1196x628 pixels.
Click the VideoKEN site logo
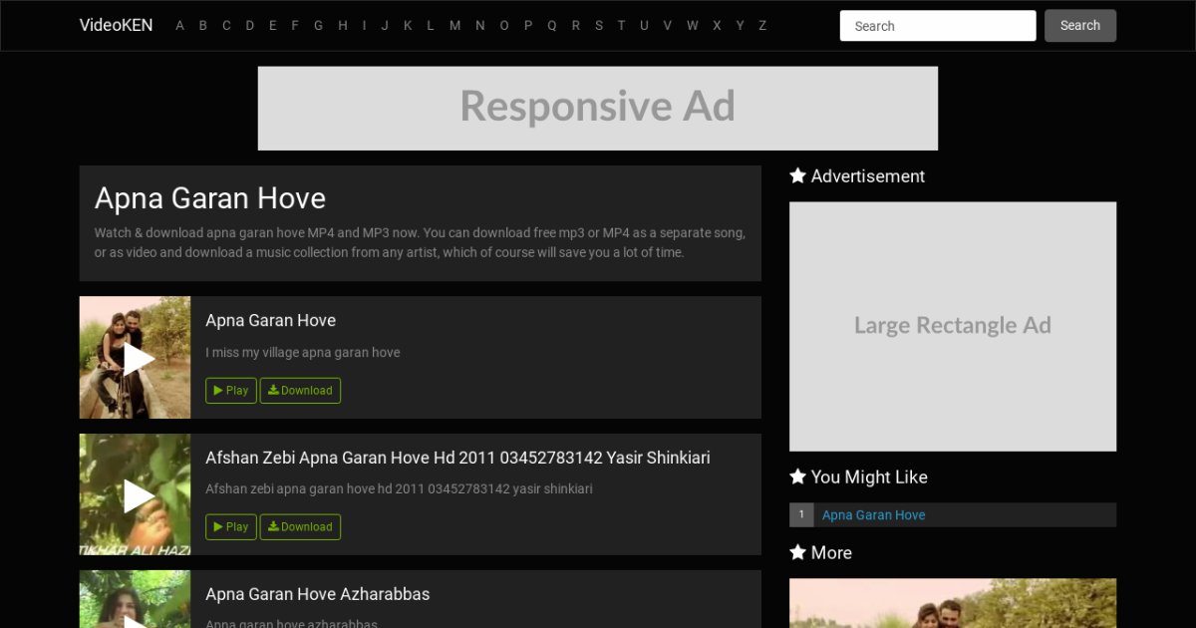pyautogui.click(x=116, y=26)
